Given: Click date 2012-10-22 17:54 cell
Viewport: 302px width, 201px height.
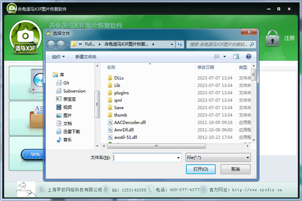Looking at the screenshot, I should coord(215,137).
